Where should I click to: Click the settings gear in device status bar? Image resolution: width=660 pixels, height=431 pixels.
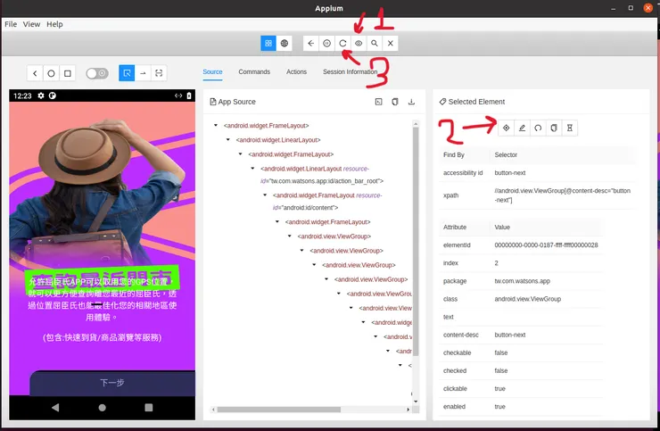(41, 95)
